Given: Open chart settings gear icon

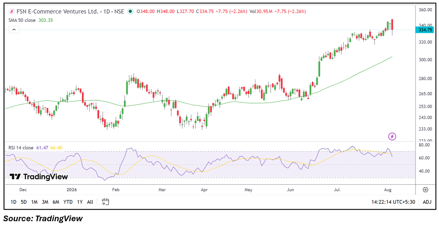Looking at the screenshot, I should coord(425,190).
